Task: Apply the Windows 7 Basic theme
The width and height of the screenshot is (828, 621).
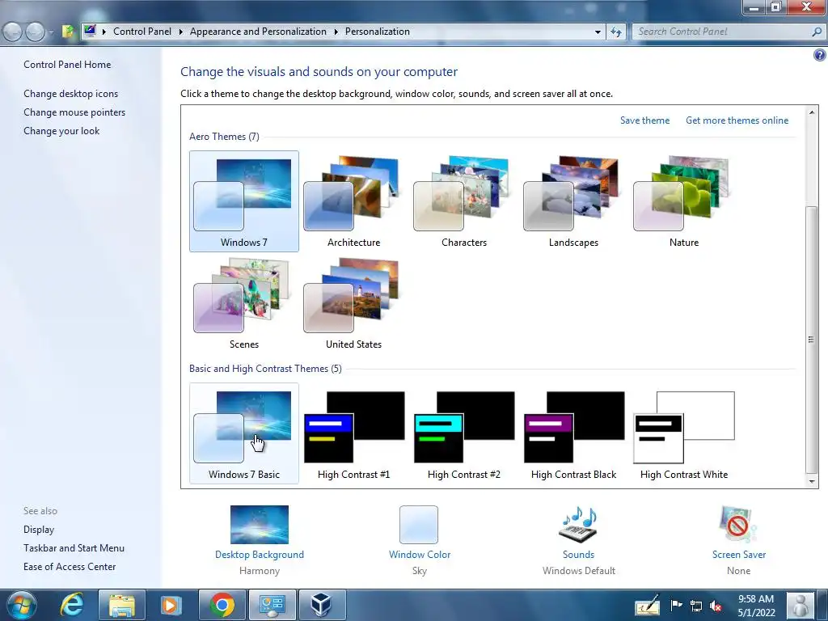Action: click(x=244, y=433)
